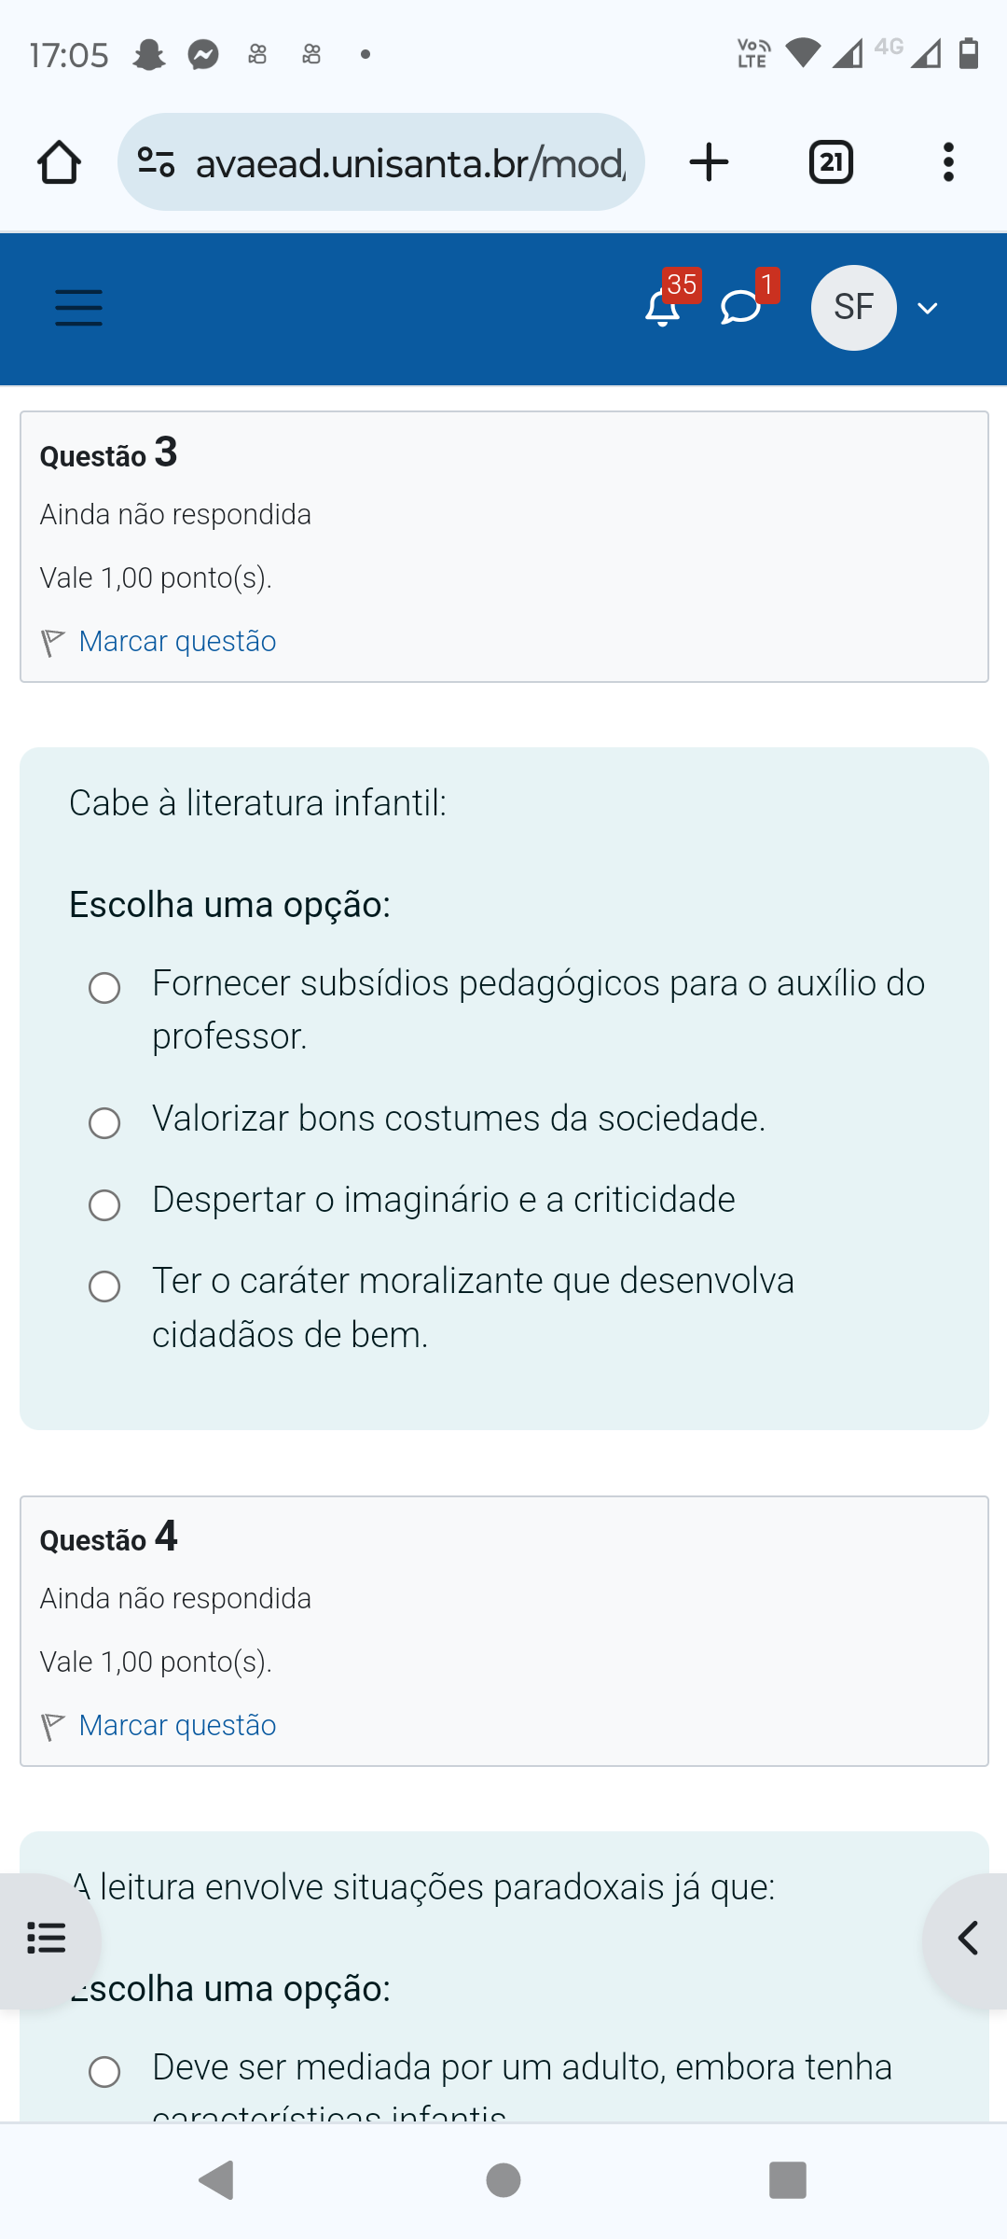Open the quiz navigation list drawer
Viewport: 1007px width, 2239px height.
click(x=47, y=1938)
